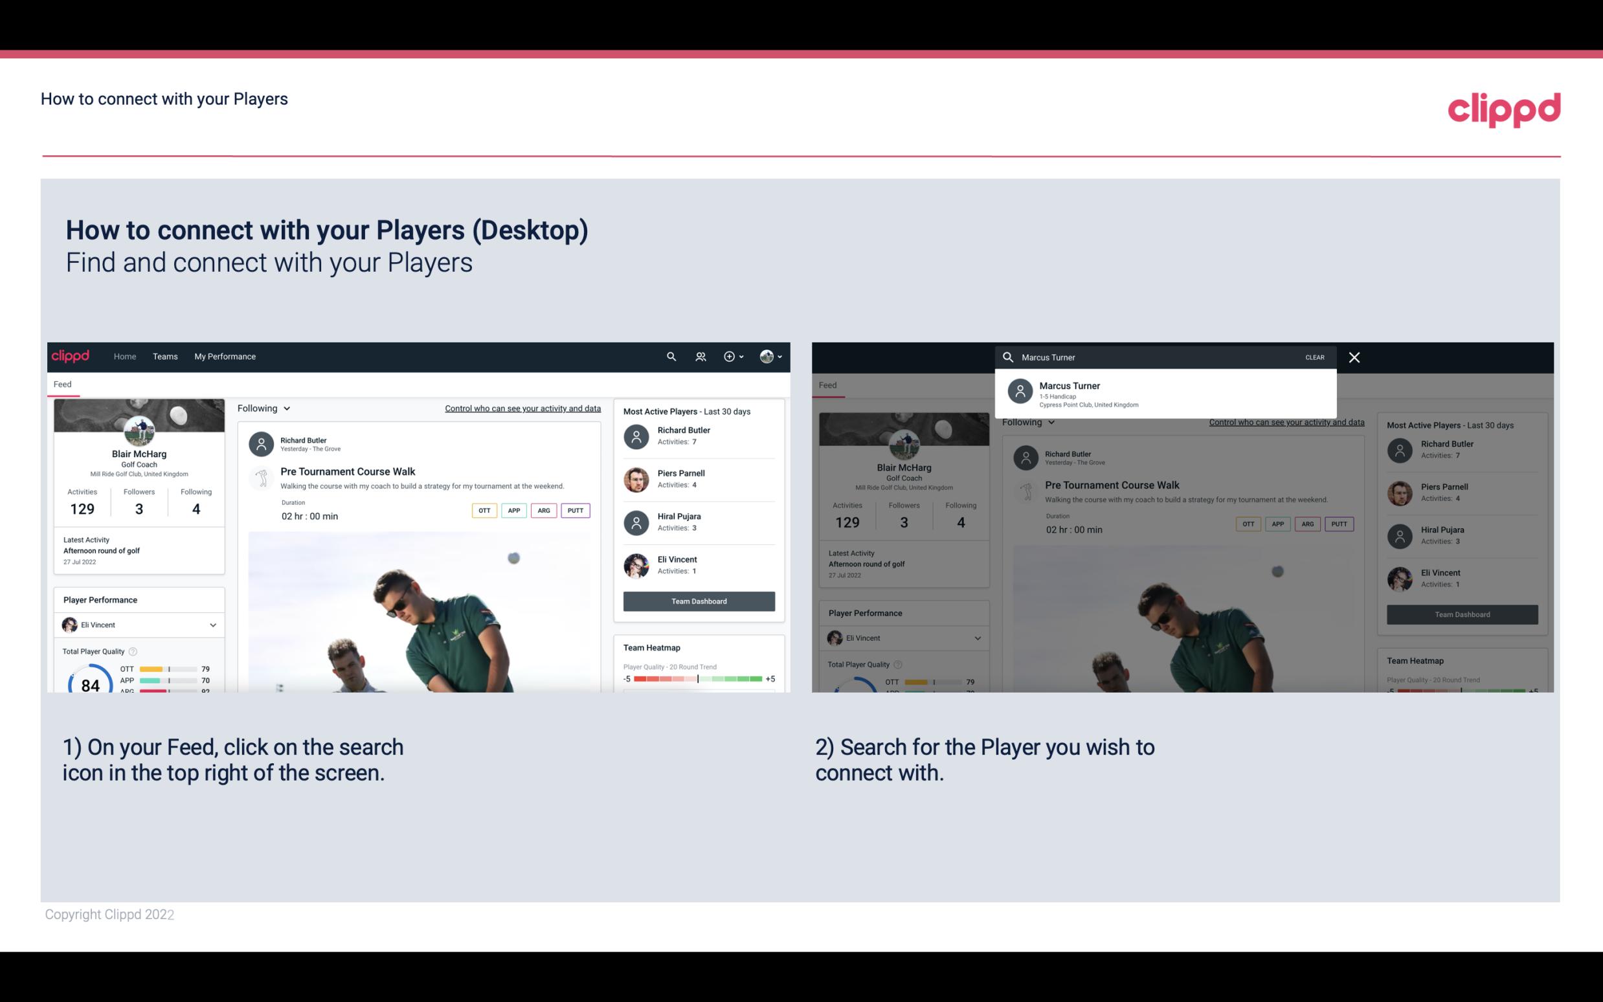Click the Team Dashboard button
The width and height of the screenshot is (1603, 1002).
click(x=698, y=600)
